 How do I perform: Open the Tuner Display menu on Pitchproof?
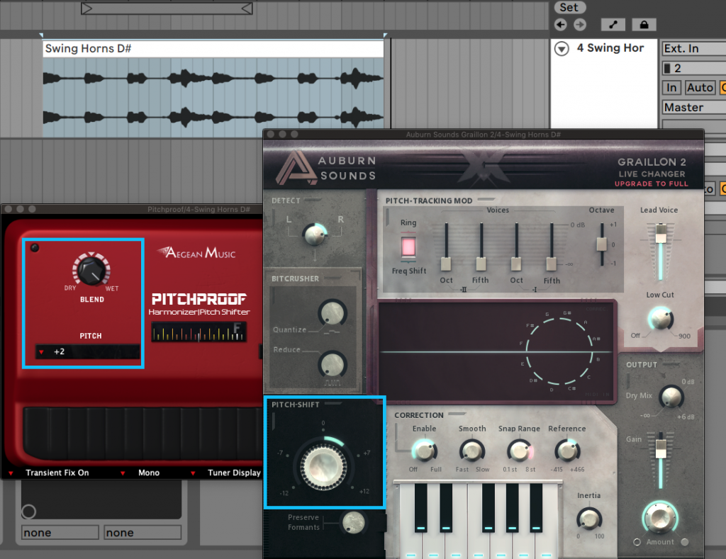(x=234, y=473)
